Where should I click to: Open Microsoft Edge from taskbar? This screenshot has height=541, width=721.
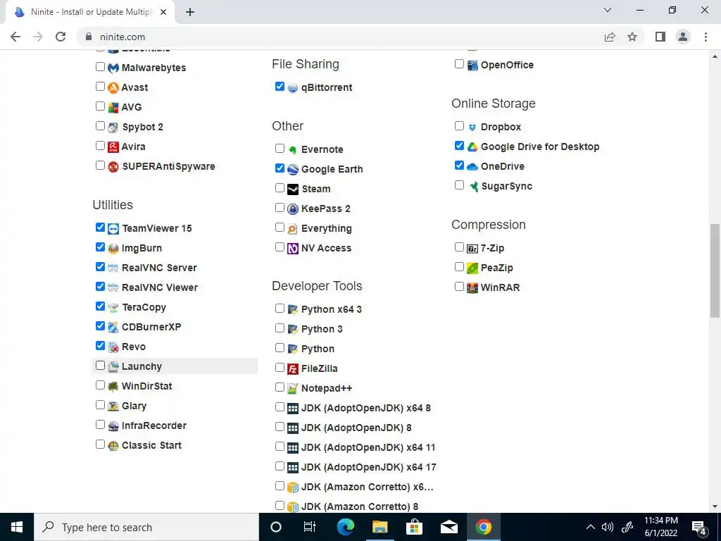click(x=345, y=527)
